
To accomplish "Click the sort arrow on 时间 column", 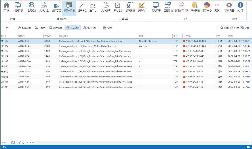I will point(249,36).
